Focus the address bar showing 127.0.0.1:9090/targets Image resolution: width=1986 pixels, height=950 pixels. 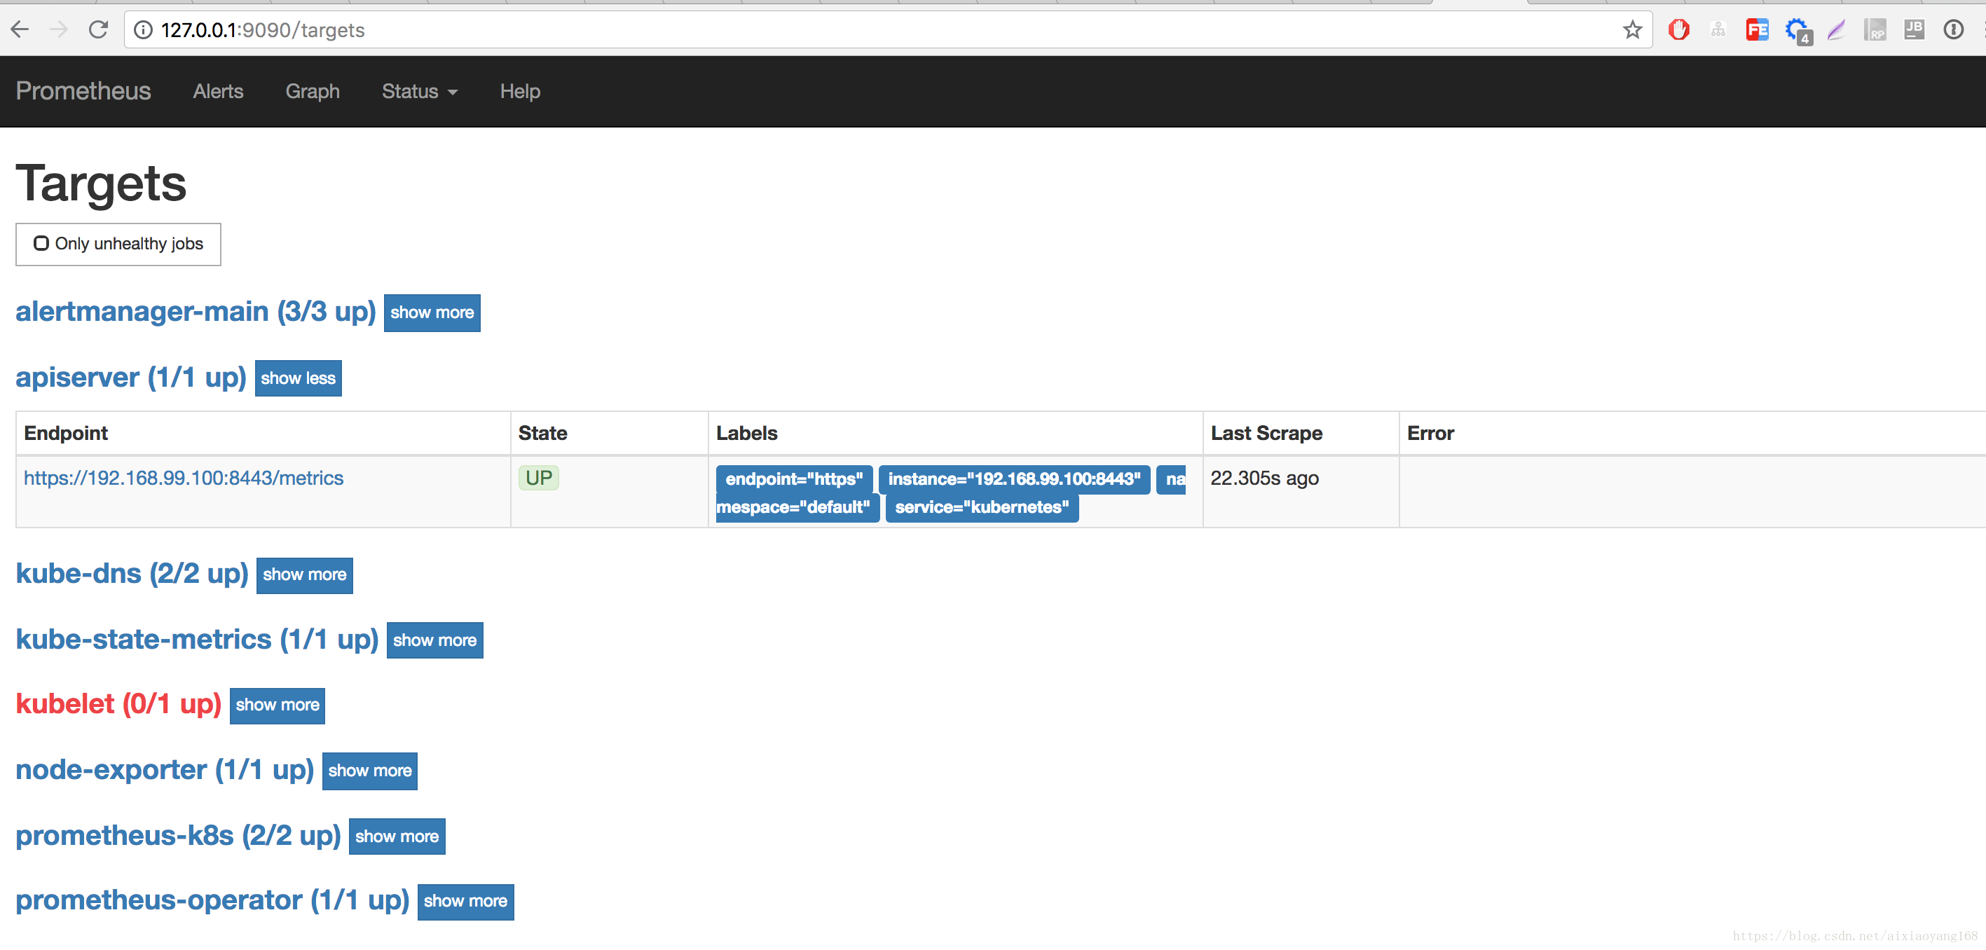click(x=886, y=30)
